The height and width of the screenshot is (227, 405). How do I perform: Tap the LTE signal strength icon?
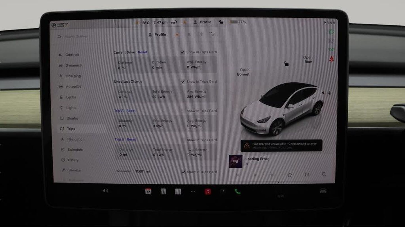212,34
